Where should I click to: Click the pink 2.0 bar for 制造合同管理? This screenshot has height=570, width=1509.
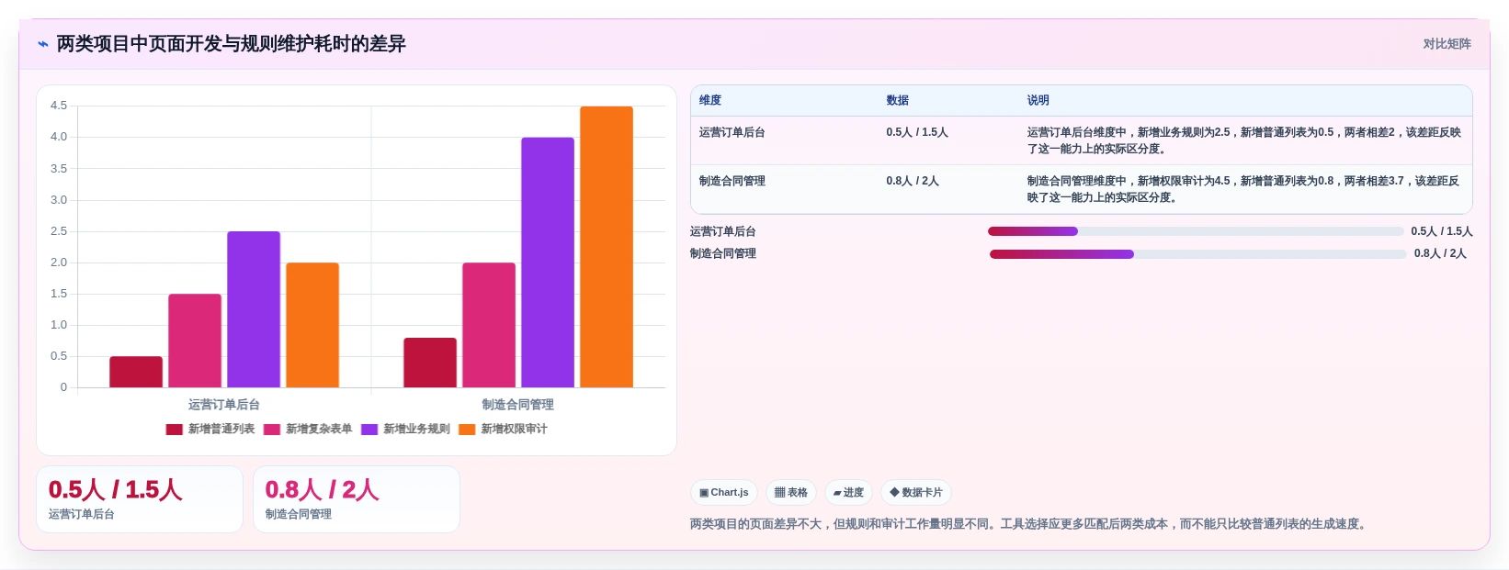click(489, 325)
